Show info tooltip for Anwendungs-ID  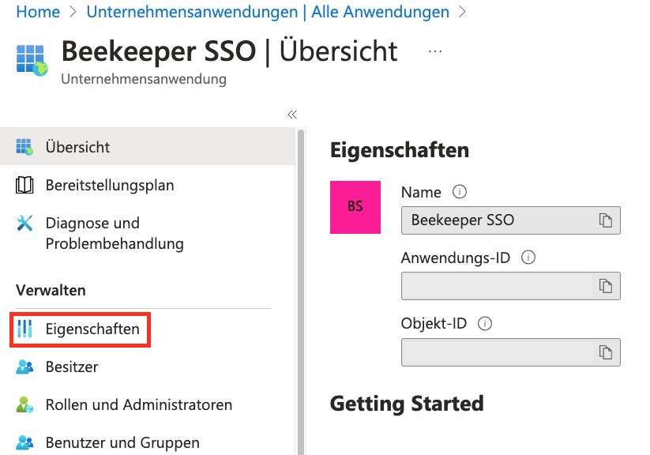coord(528,258)
